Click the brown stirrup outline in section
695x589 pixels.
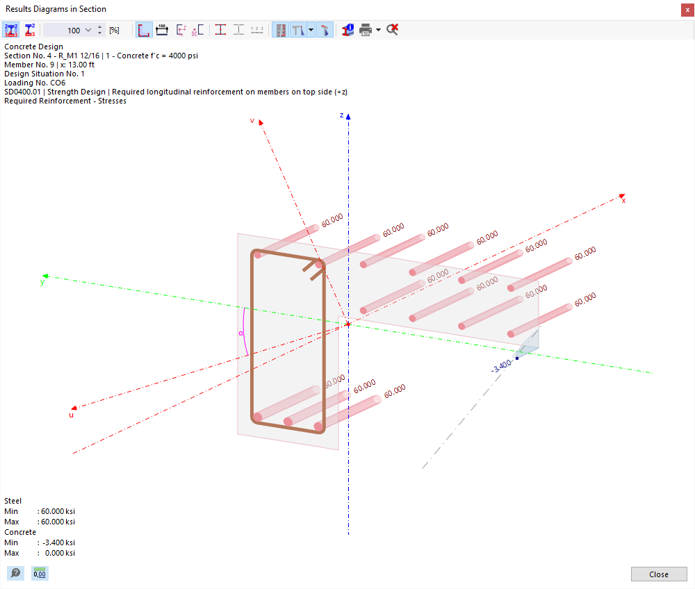coord(252,337)
